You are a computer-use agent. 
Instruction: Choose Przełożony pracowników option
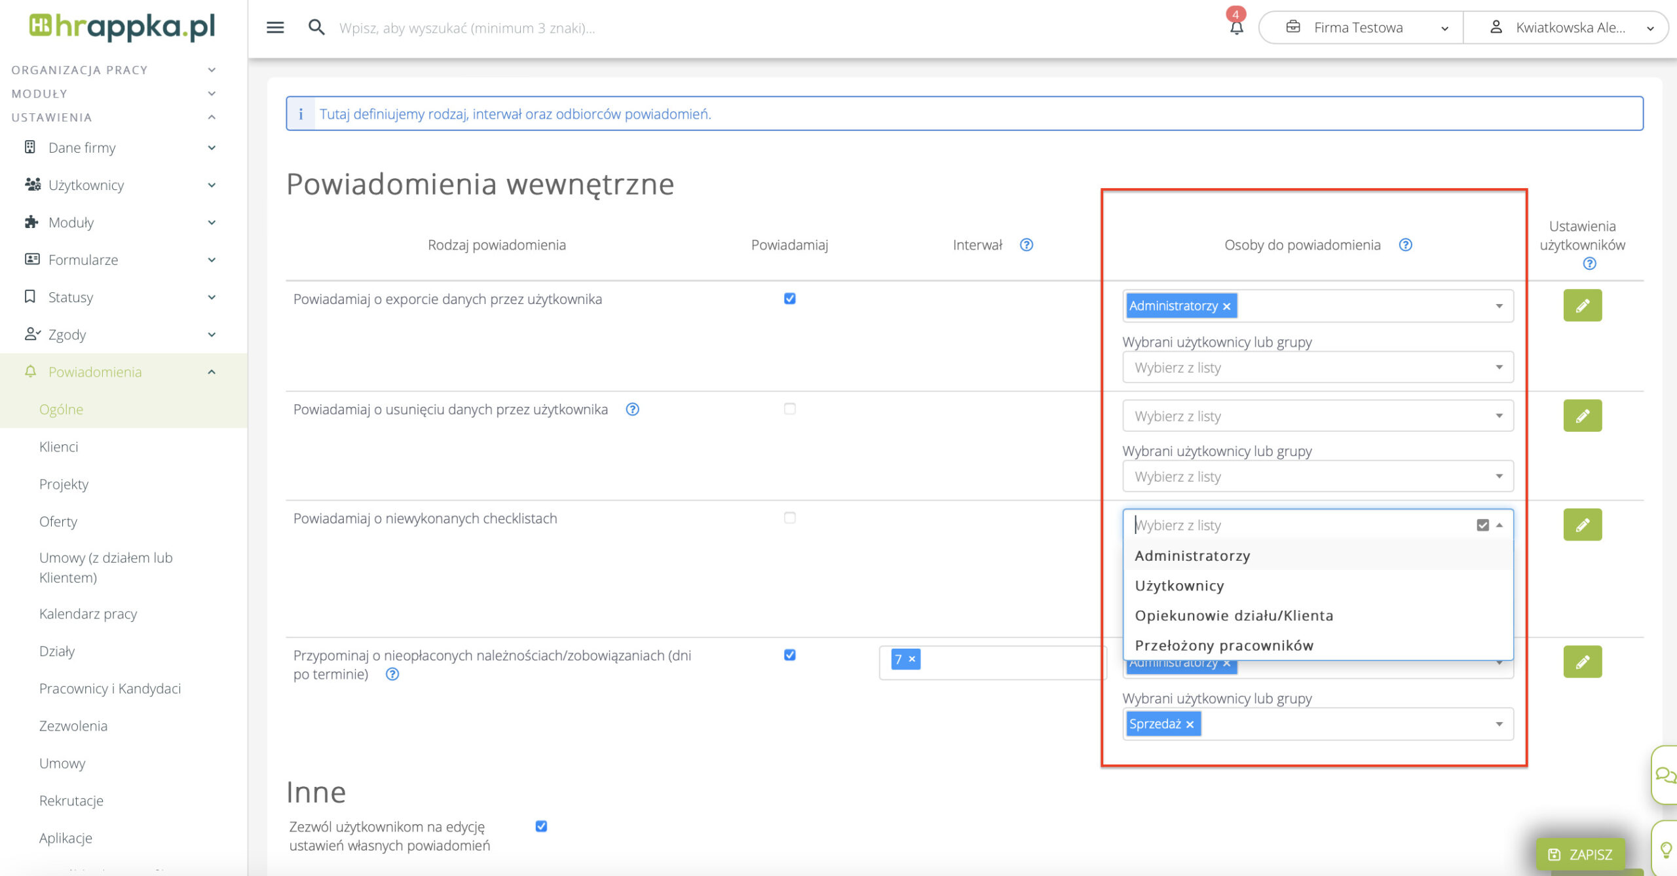click(1224, 645)
